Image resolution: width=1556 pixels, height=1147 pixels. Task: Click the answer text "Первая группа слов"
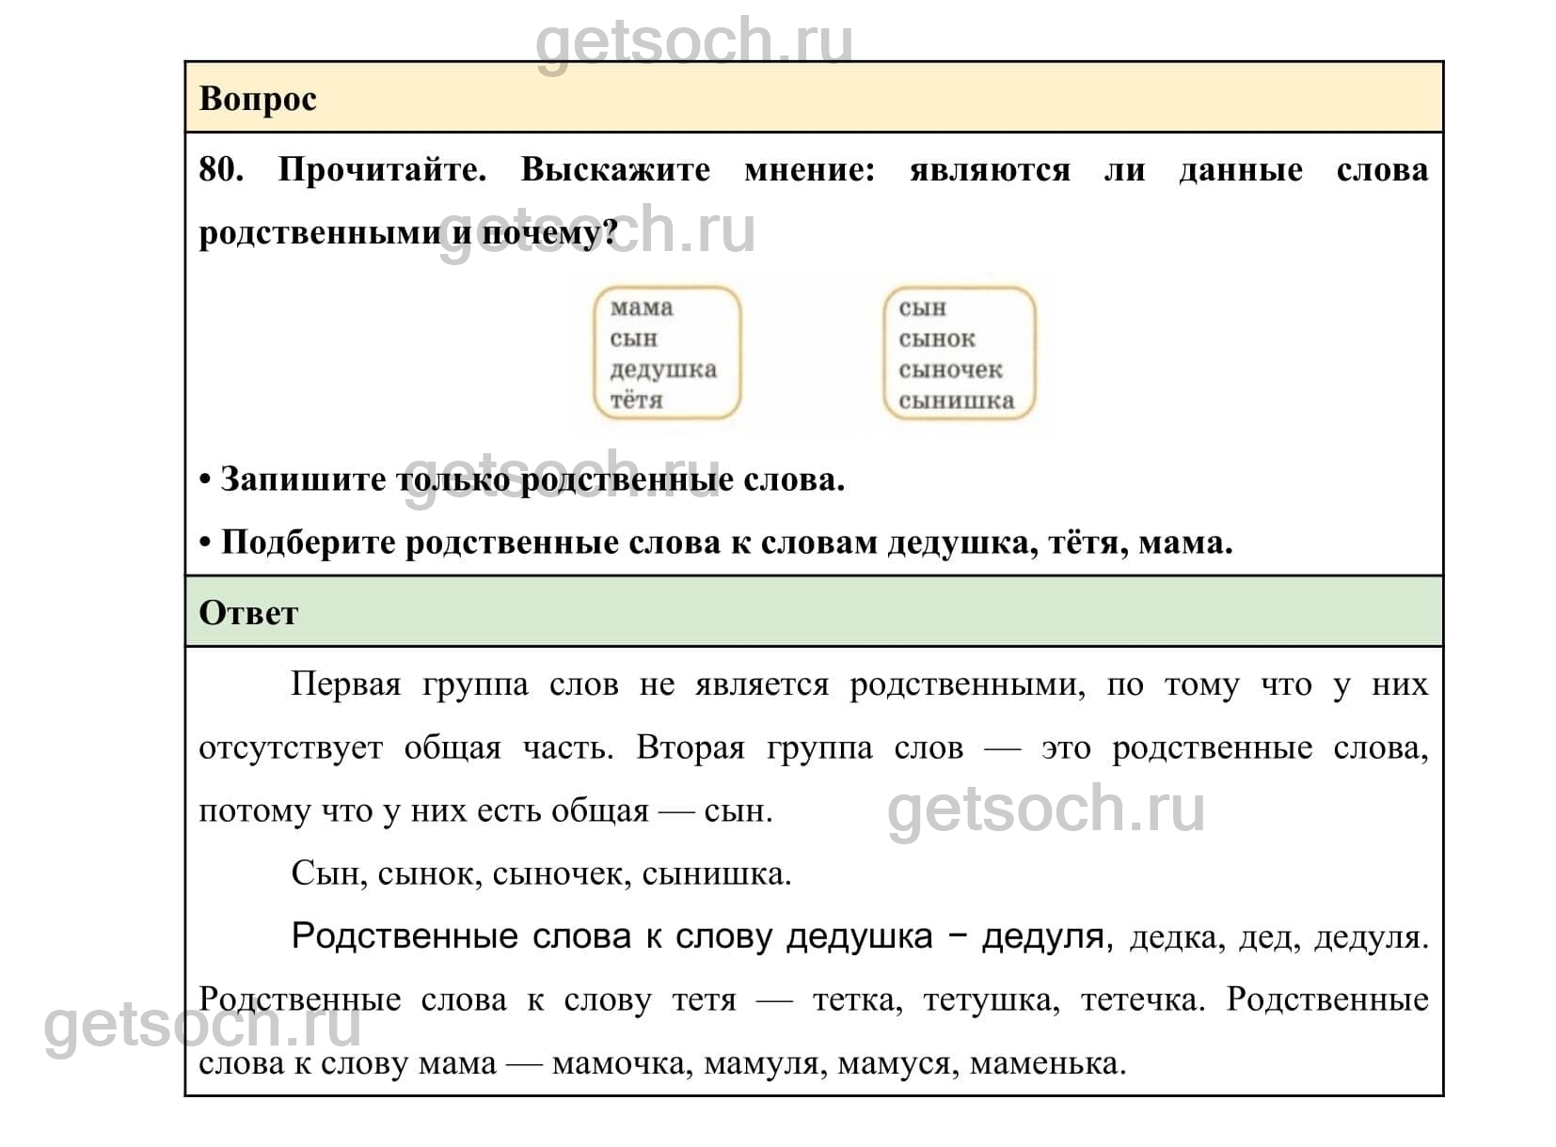(x=454, y=683)
